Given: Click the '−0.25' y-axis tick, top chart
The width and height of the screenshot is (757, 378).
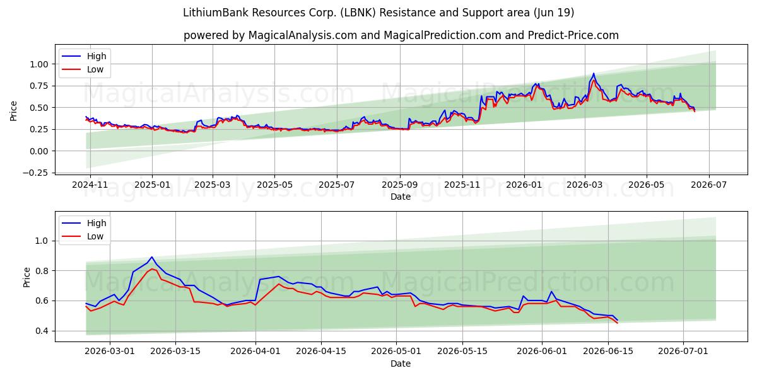Looking at the screenshot, I should click(37, 173).
